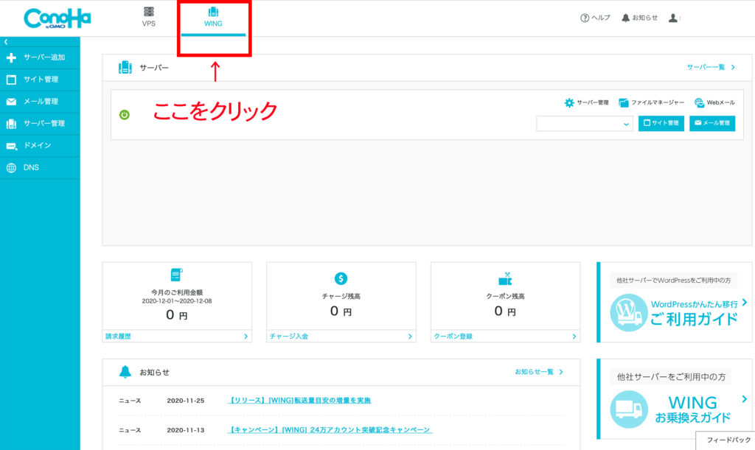The image size is (755, 450).
Task: Click the ConoHa logo
Action: point(58,18)
